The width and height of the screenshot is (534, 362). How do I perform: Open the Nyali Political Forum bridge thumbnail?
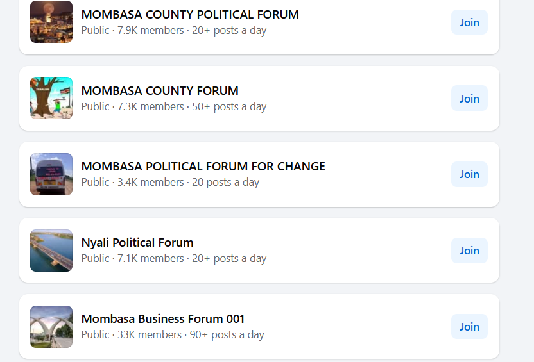tap(51, 251)
